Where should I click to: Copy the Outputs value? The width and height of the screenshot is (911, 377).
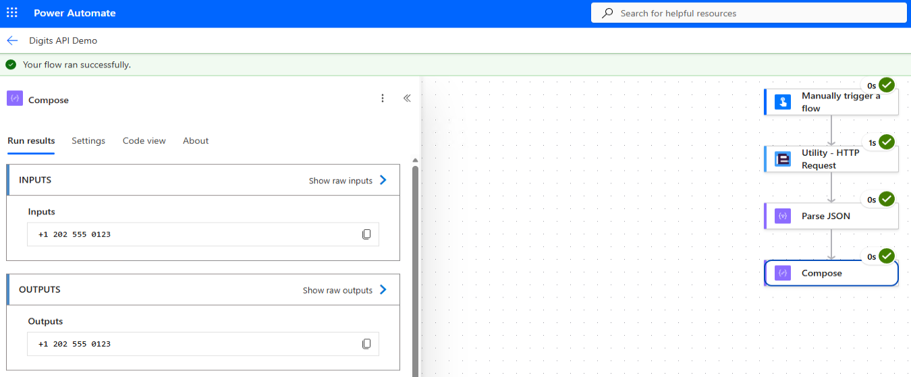(366, 344)
